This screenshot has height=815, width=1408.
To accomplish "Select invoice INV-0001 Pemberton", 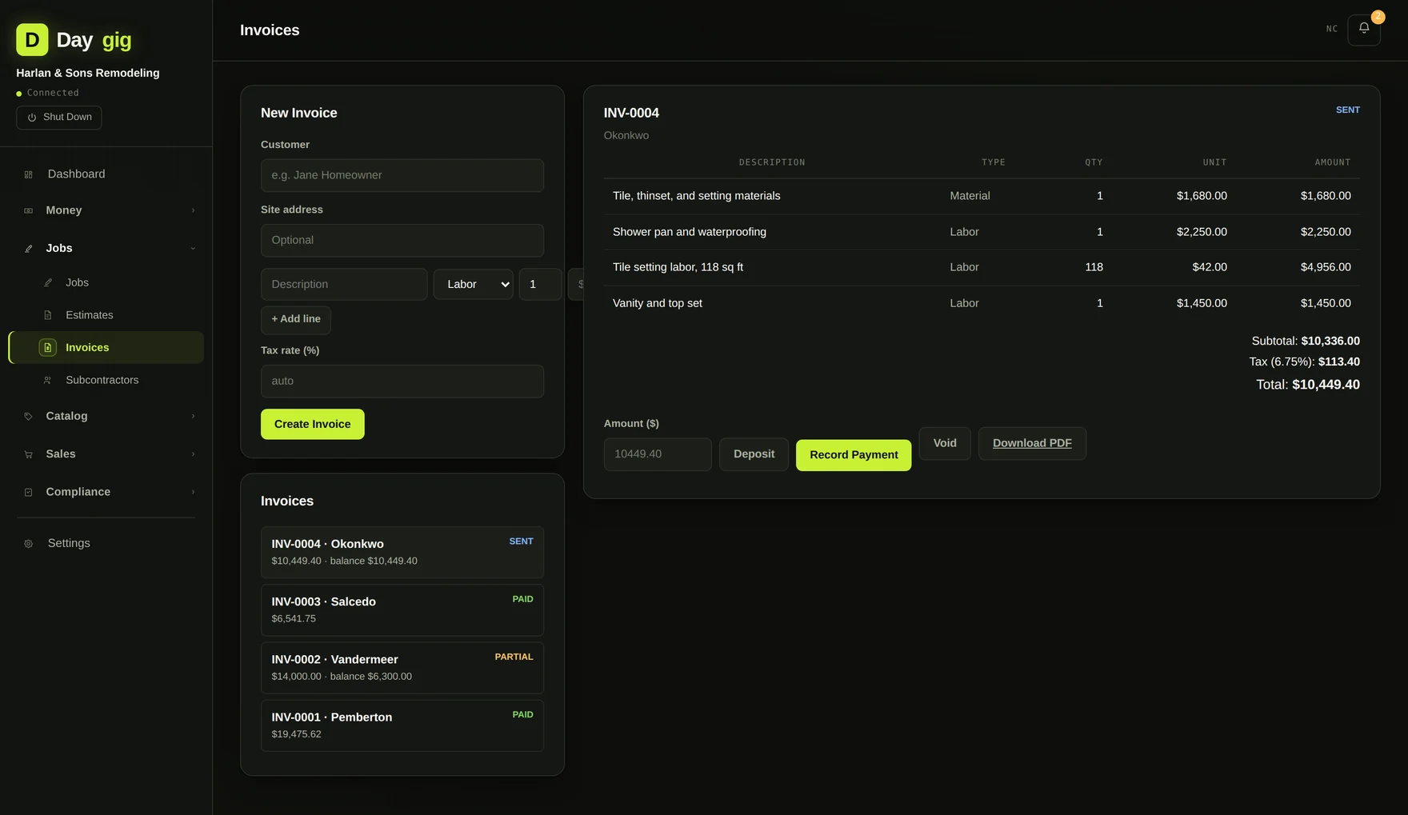I will tap(402, 725).
